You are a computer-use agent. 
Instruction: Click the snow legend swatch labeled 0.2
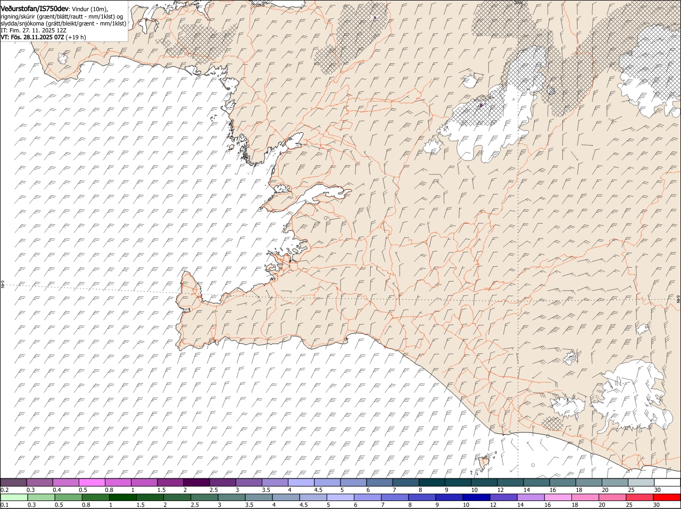pyautogui.click(x=14, y=482)
